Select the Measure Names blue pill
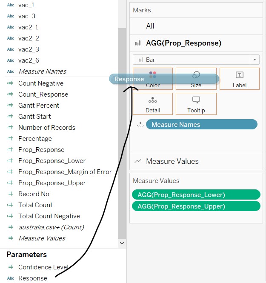This screenshot has height=283, width=266. (x=201, y=124)
